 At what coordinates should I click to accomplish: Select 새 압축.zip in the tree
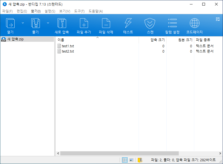(x=27, y=39)
